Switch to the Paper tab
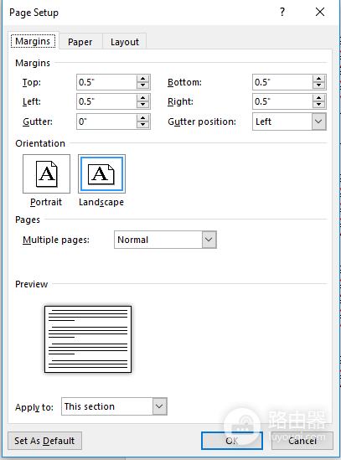 (x=80, y=42)
